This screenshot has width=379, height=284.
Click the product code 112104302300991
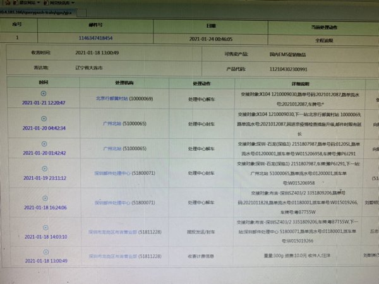click(x=288, y=69)
